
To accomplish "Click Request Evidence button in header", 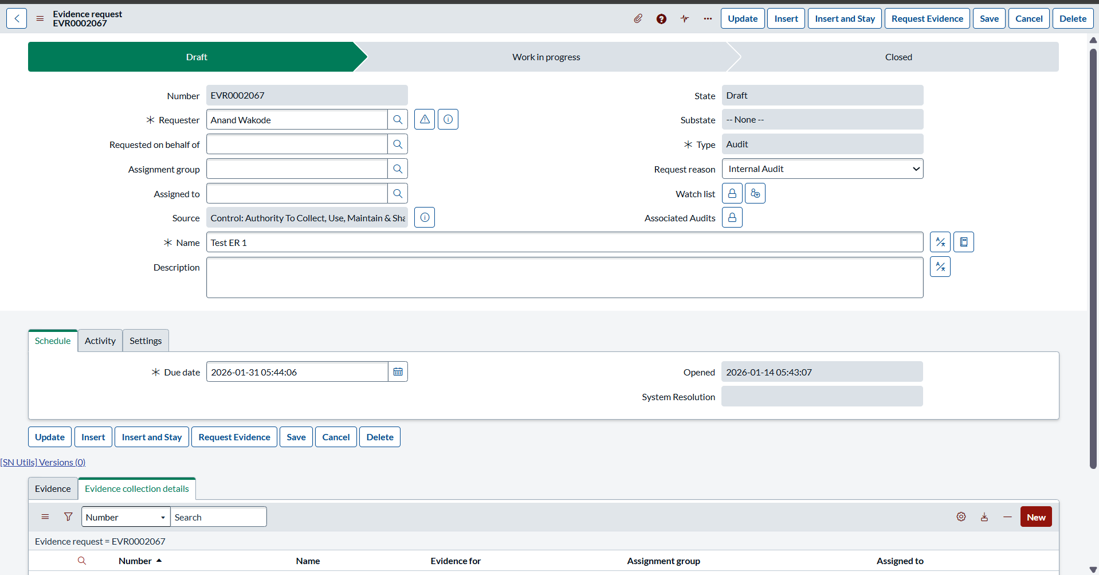I will tap(927, 19).
